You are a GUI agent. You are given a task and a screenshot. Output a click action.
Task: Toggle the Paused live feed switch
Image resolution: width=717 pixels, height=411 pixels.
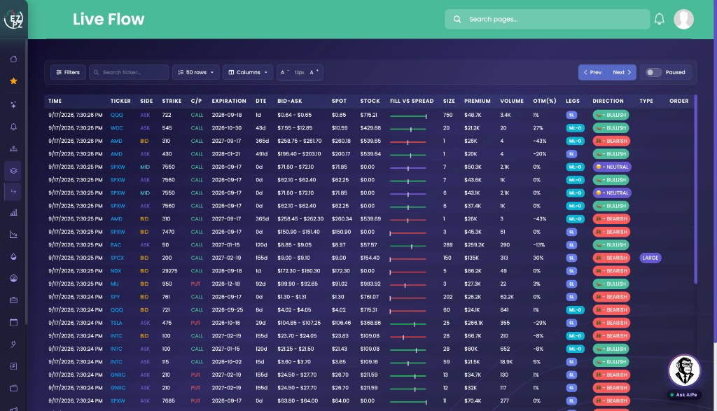653,72
